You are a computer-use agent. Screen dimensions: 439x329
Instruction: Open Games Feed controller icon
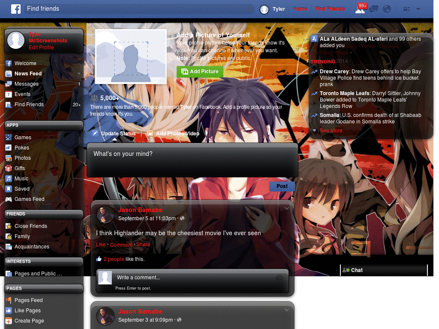pyautogui.click(x=9, y=199)
